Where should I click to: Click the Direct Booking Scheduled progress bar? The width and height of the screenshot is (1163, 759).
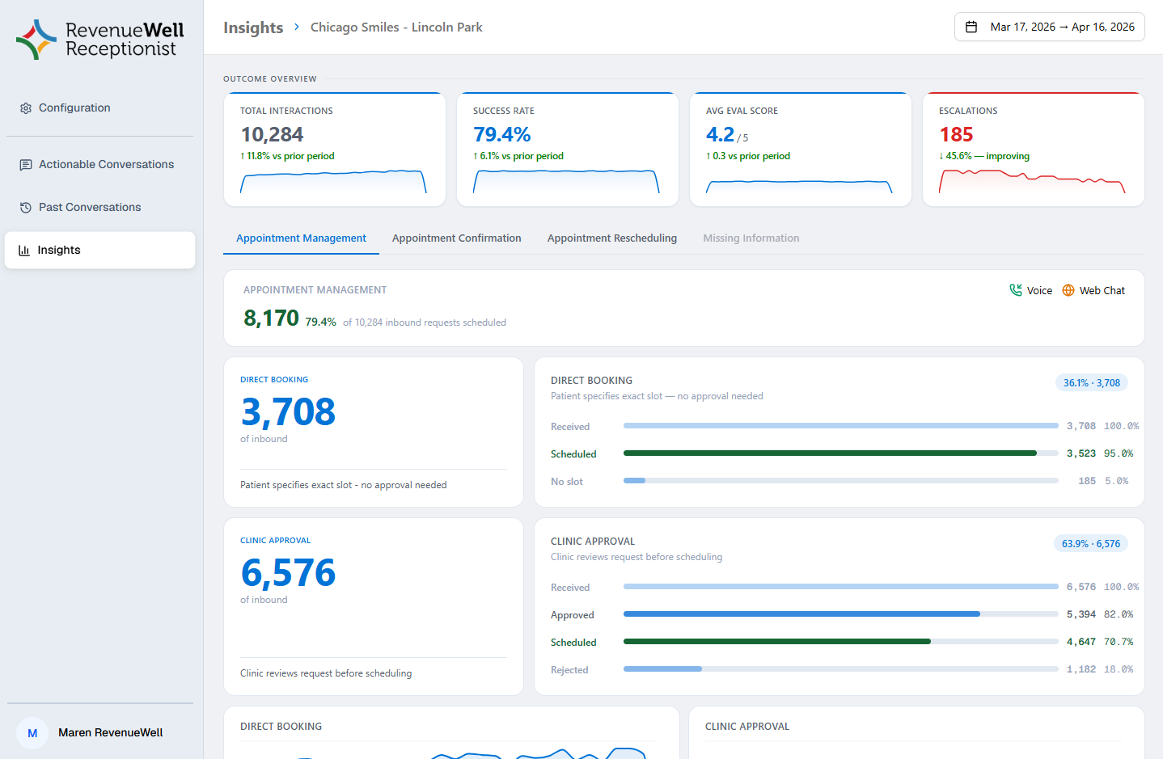pyautogui.click(x=830, y=453)
